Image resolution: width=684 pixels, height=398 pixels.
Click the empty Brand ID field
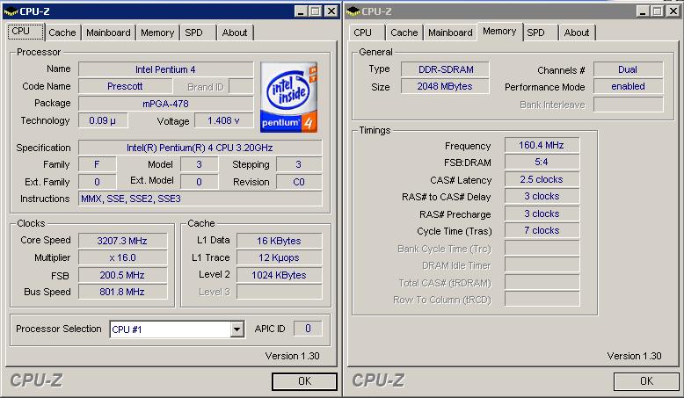(x=241, y=86)
